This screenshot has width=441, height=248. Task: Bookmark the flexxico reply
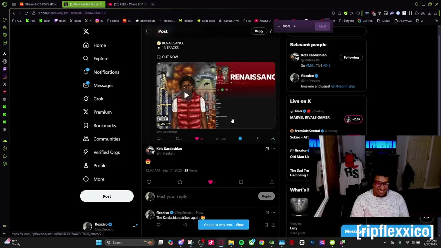click(x=266, y=225)
